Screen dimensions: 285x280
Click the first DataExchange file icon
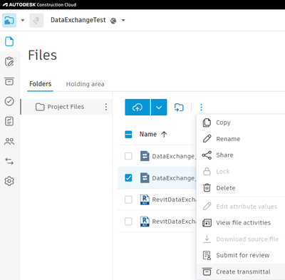coord(145,156)
